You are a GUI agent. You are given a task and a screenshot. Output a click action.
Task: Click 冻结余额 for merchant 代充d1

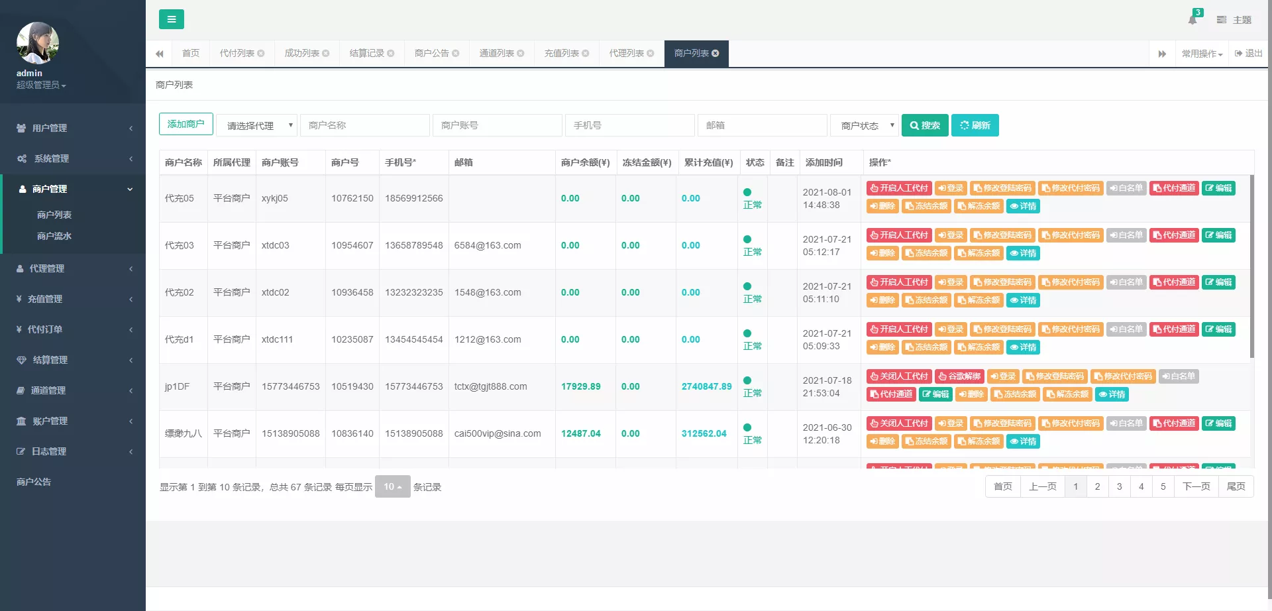click(926, 347)
